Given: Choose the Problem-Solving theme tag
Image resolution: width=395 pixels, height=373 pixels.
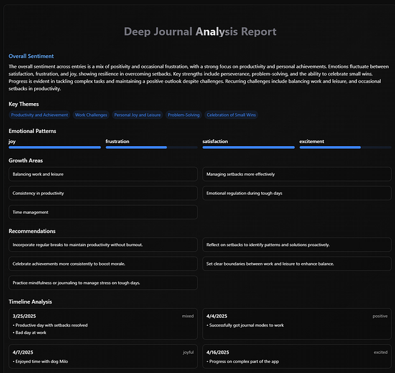Looking at the screenshot, I should (x=184, y=115).
